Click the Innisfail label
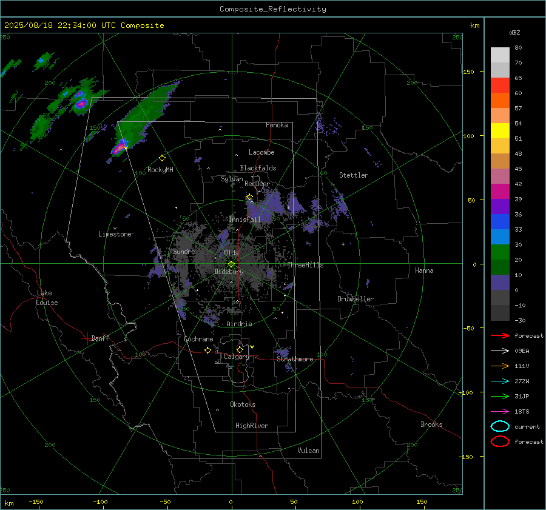The height and width of the screenshot is (510, 546). click(x=244, y=220)
